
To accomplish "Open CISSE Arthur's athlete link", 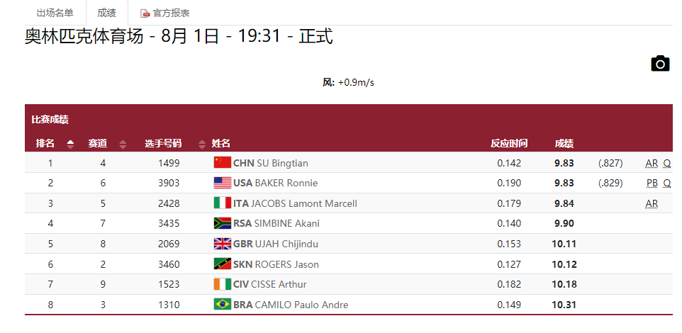I will pyautogui.click(x=279, y=284).
